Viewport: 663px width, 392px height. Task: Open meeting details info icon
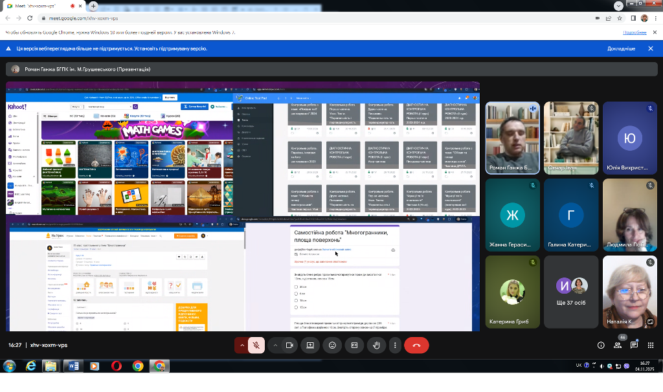601,345
